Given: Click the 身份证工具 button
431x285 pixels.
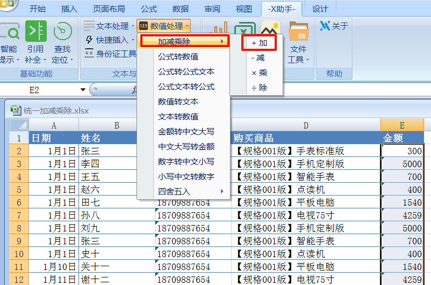Looking at the screenshot, I should pos(111,54).
